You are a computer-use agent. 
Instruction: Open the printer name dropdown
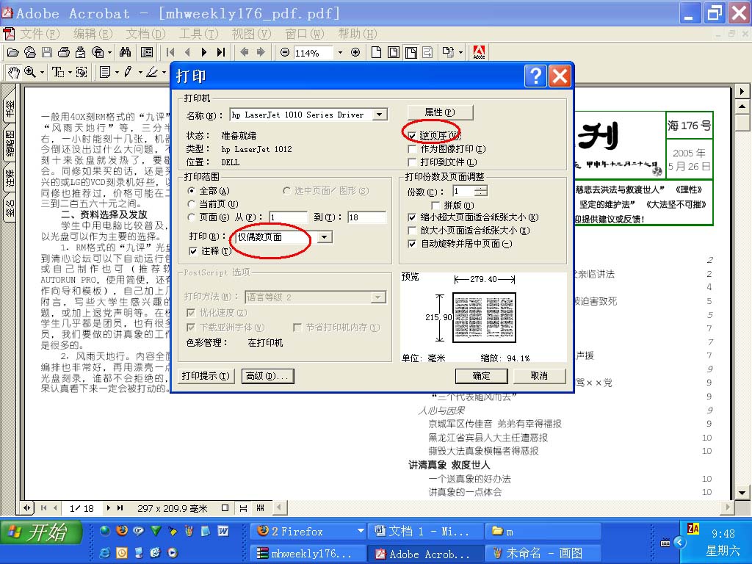379,115
